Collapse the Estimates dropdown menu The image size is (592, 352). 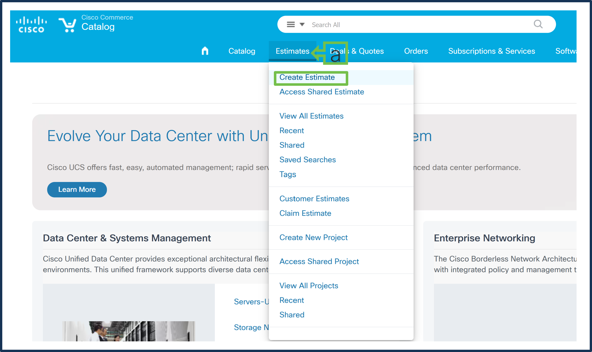(x=292, y=51)
